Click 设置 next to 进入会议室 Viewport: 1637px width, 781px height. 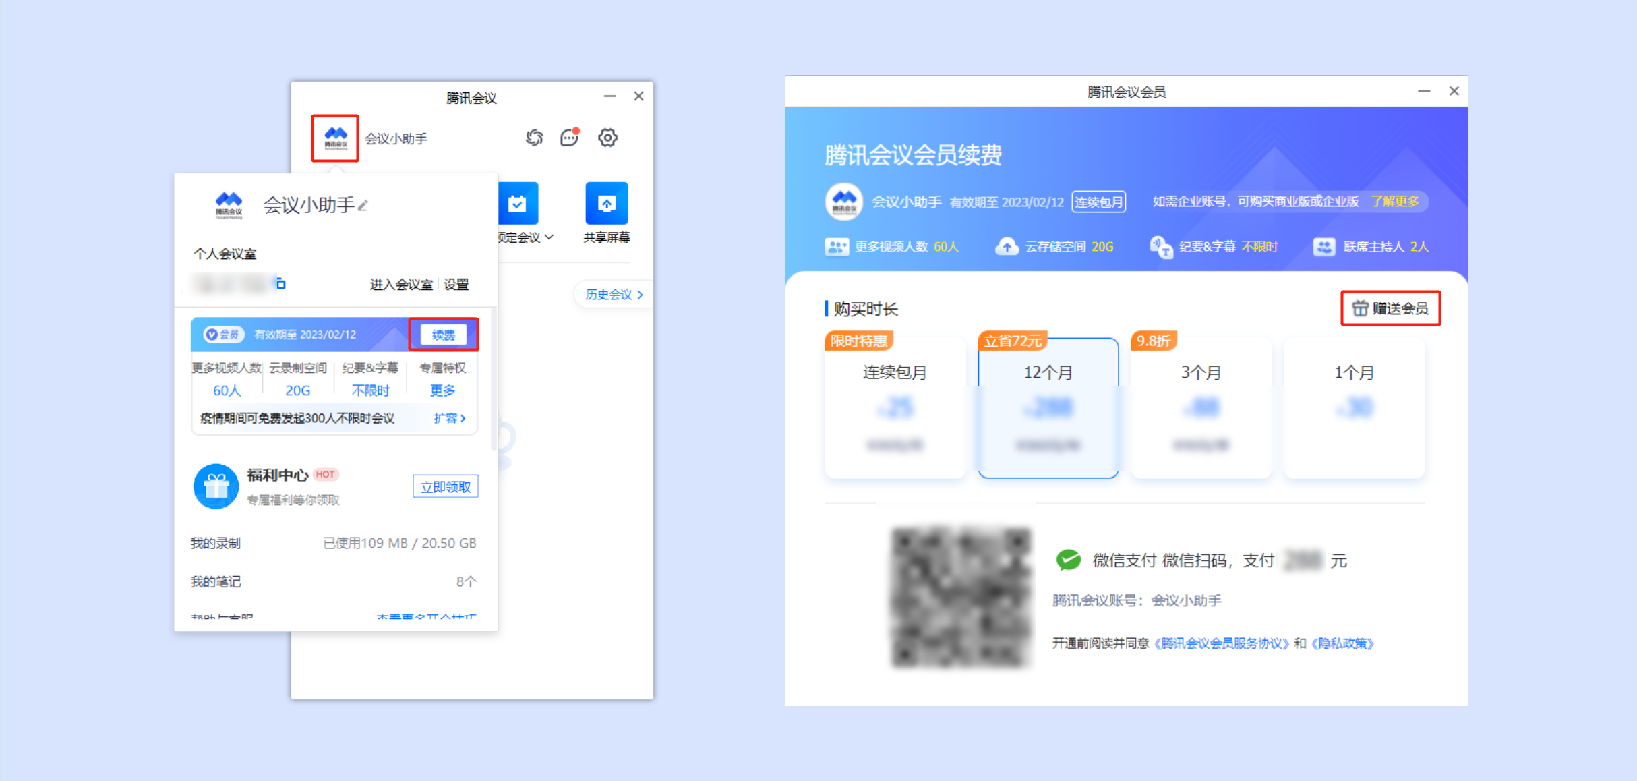[456, 285]
